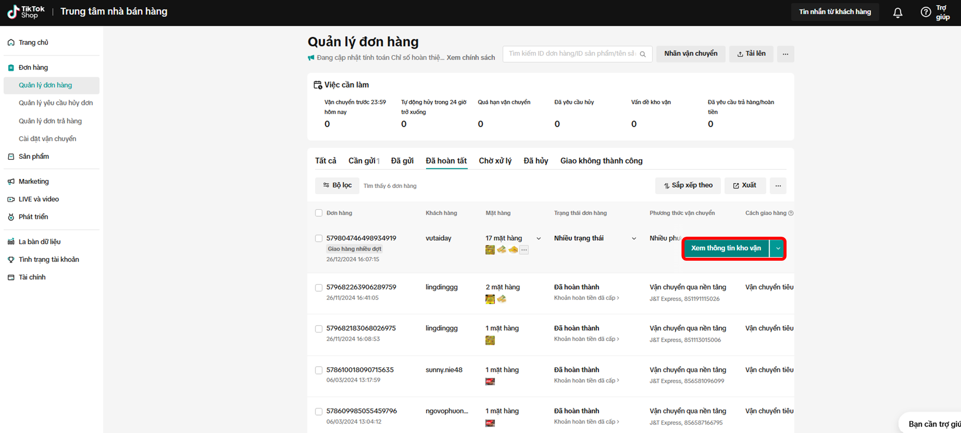Click the notification bell icon
The width and height of the screenshot is (961, 433).
tap(897, 12)
